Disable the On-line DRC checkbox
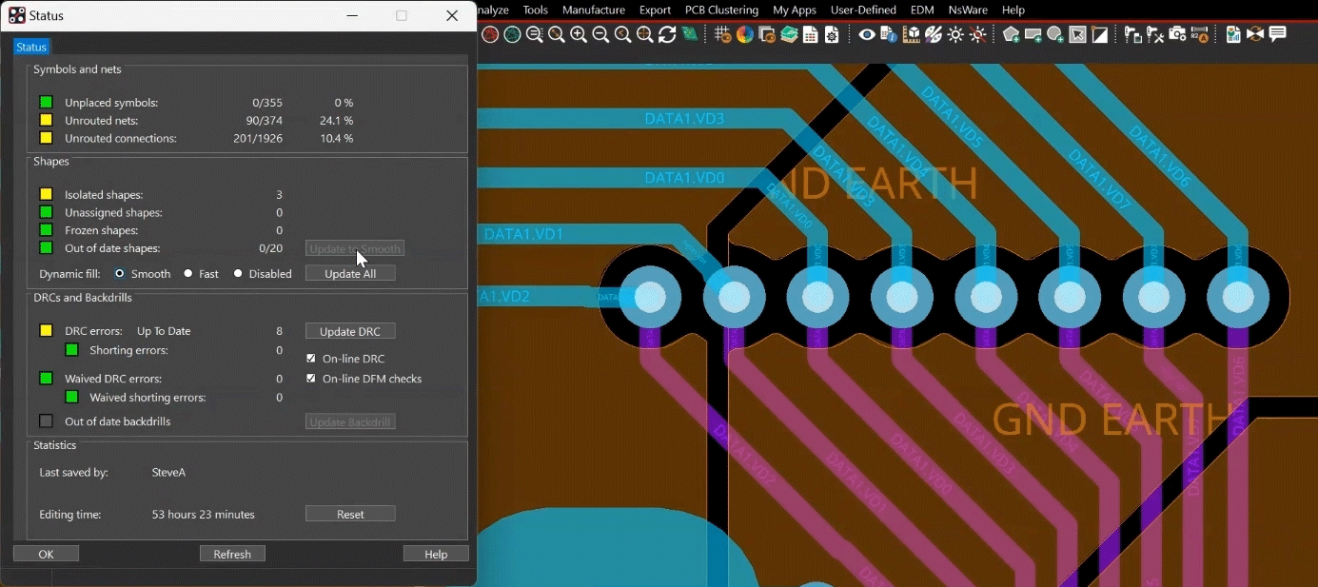The width and height of the screenshot is (1318, 587). tap(310, 359)
